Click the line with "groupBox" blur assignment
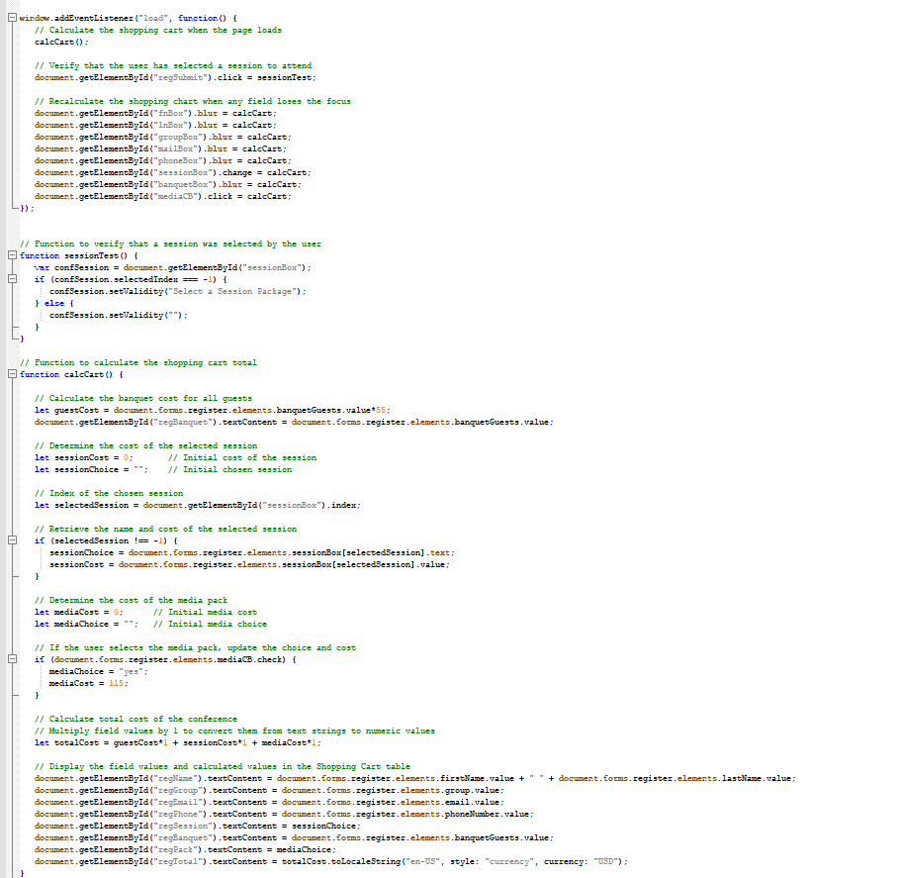Screen dimensions: 900x878 coord(162,137)
